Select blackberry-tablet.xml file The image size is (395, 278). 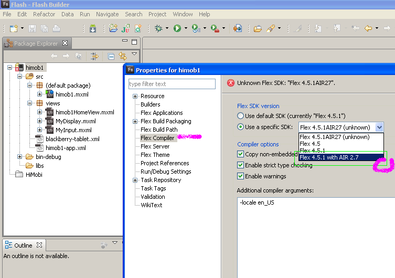click(72, 139)
